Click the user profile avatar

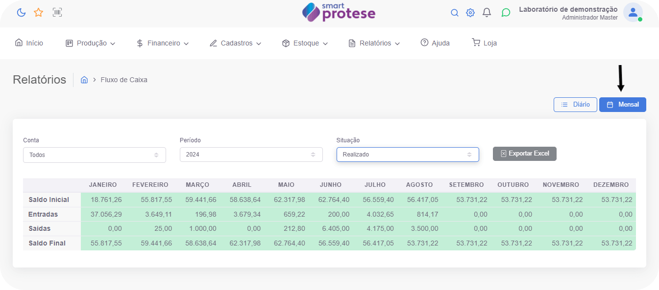coord(633,13)
